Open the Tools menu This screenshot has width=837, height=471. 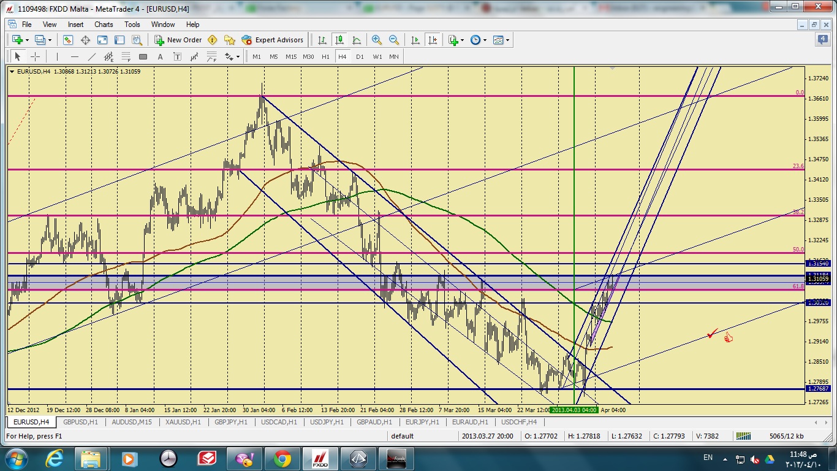(x=132, y=25)
